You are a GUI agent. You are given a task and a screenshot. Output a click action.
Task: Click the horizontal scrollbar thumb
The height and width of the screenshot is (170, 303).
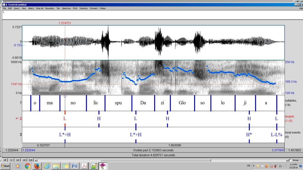click(x=156, y=160)
